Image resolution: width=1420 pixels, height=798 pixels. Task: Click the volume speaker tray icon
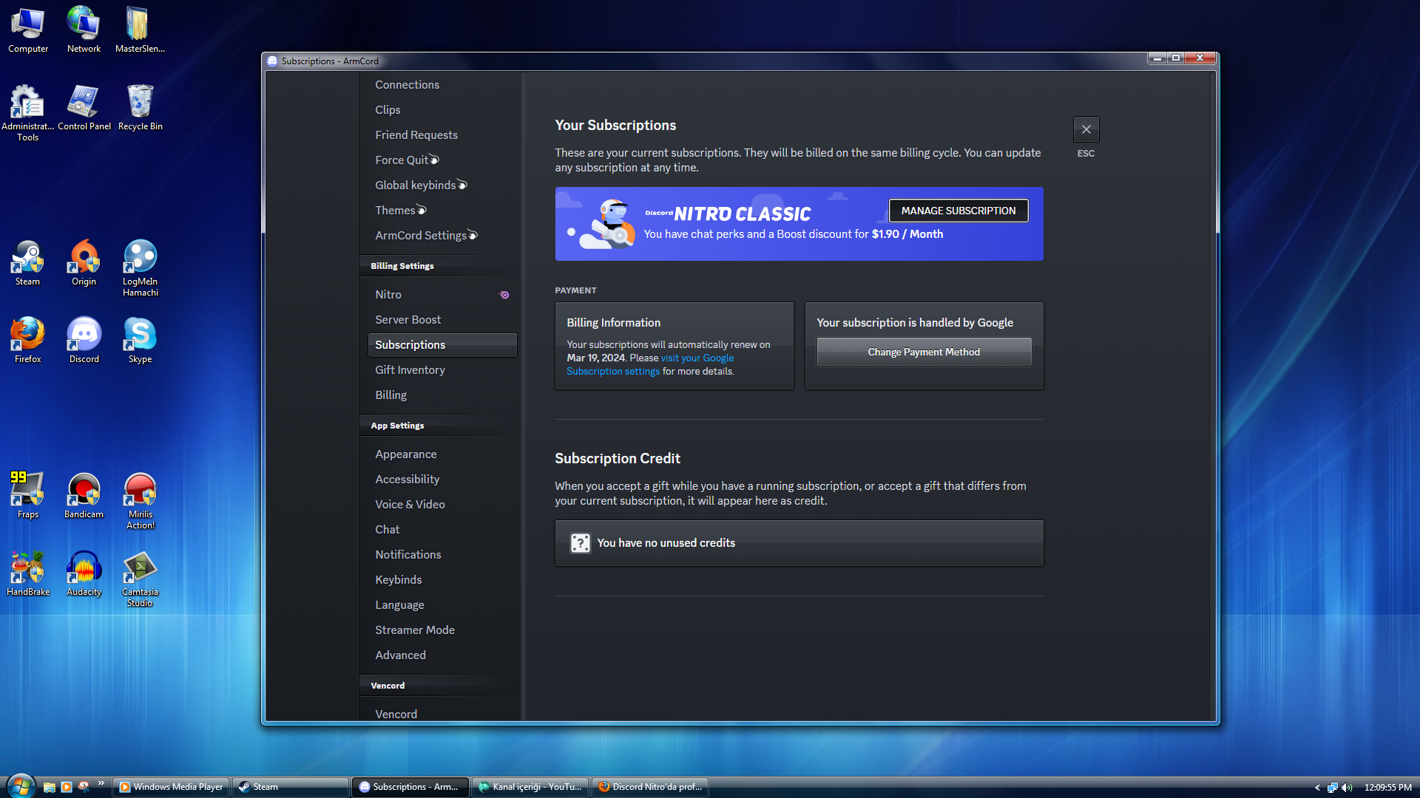click(x=1346, y=788)
